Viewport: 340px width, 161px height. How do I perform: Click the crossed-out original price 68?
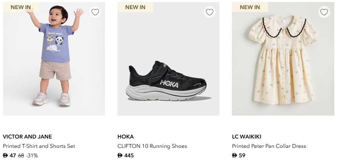click(x=21, y=156)
